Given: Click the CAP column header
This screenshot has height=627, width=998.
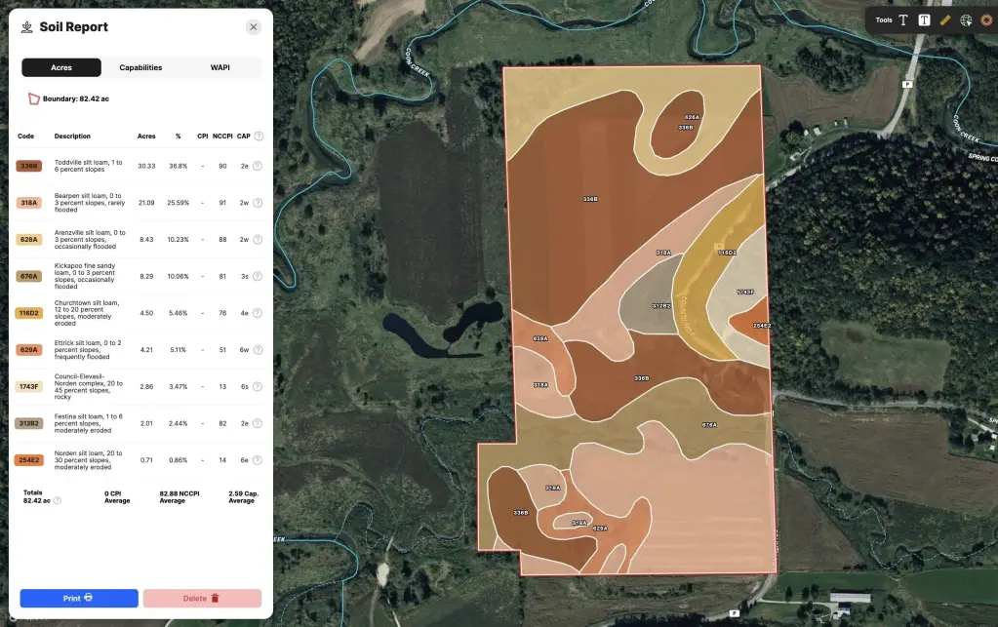Looking at the screenshot, I should (243, 137).
